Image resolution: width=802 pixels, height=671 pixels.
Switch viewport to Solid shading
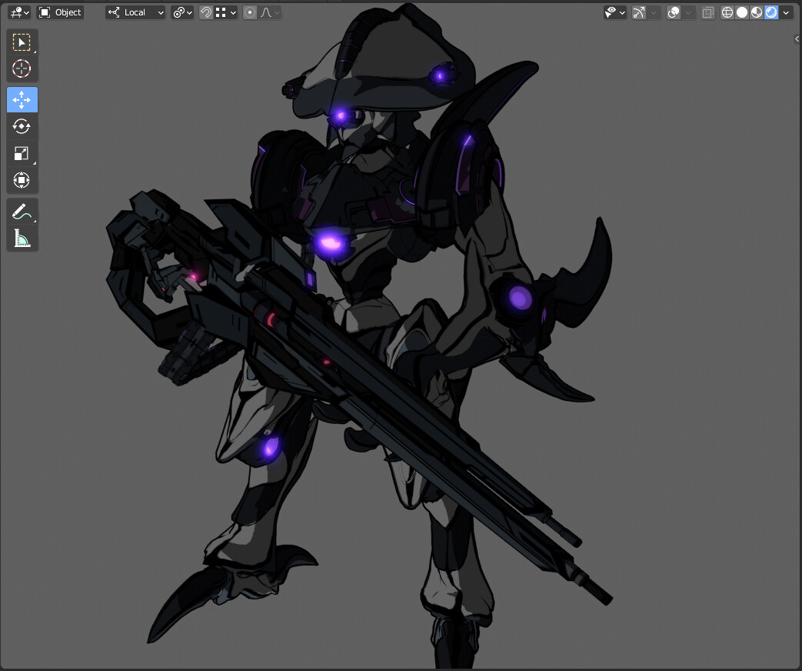click(740, 12)
